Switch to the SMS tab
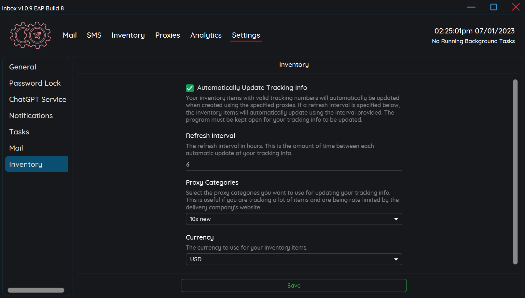 (x=94, y=35)
